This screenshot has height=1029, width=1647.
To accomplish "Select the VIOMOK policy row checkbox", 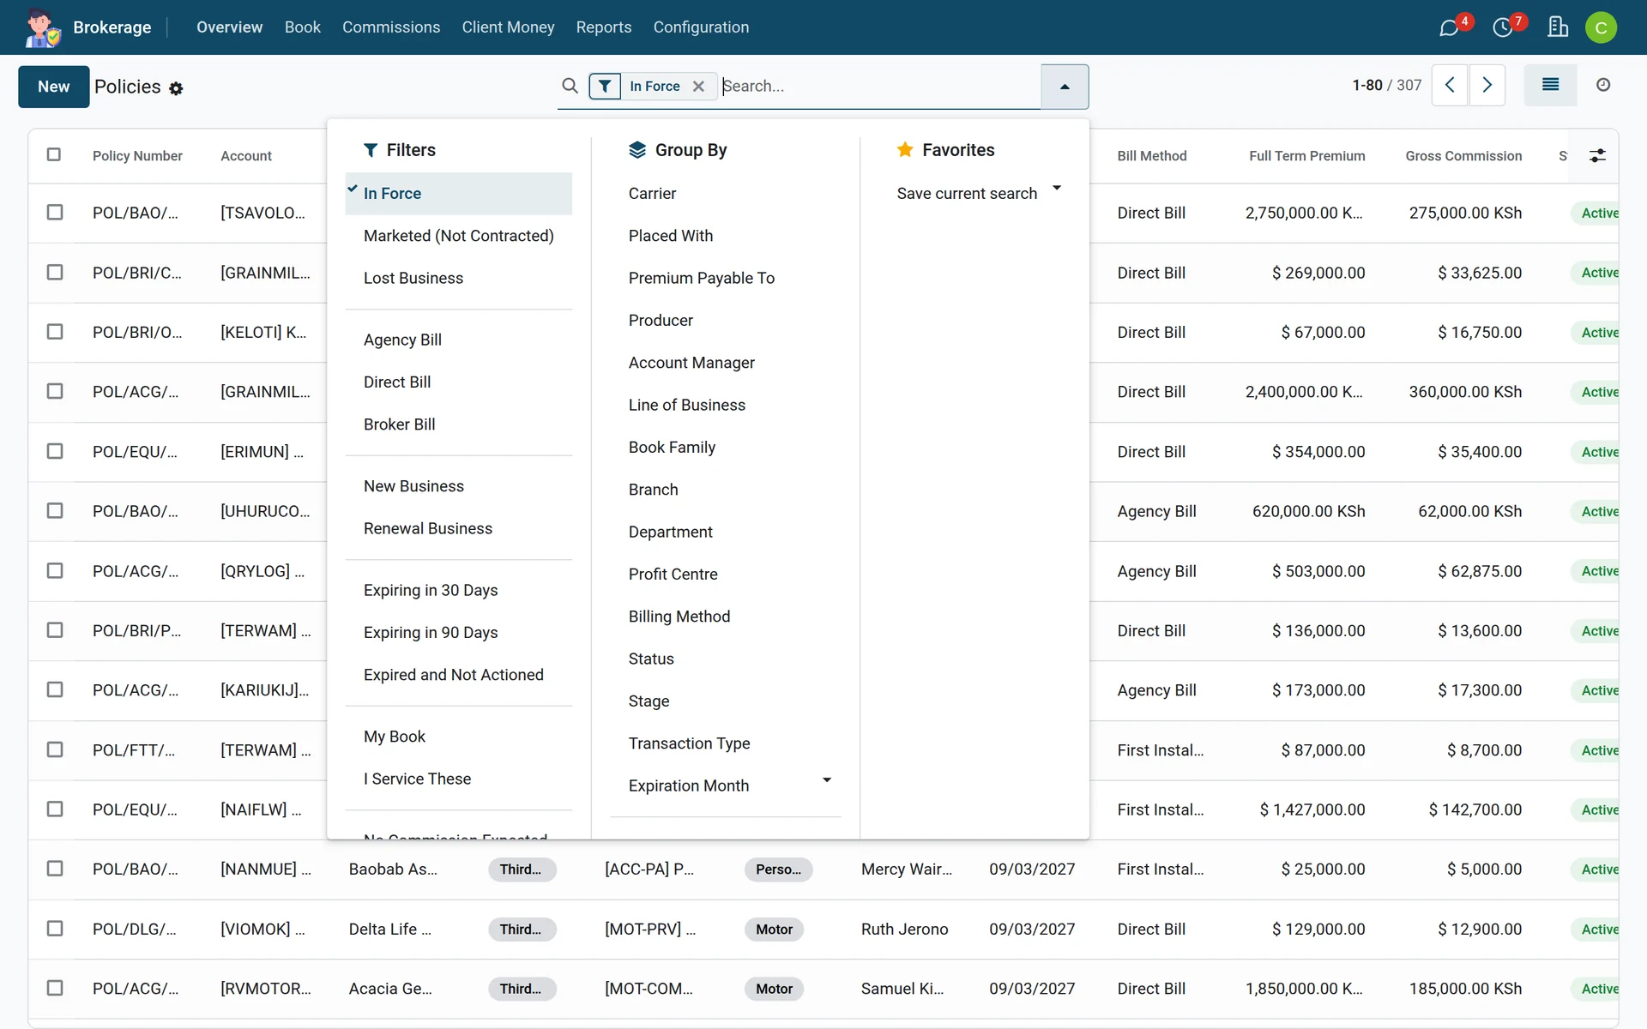I will click(x=55, y=929).
